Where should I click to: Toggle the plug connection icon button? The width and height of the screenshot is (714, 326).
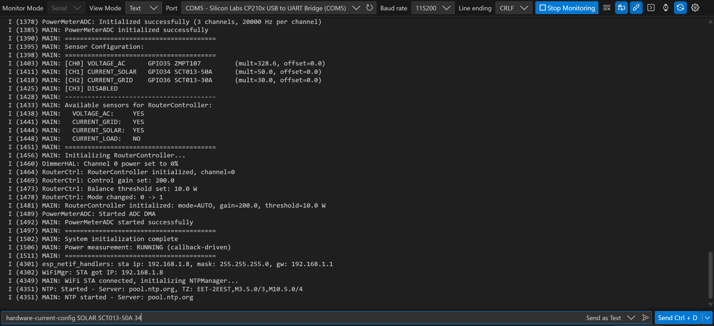click(636, 8)
